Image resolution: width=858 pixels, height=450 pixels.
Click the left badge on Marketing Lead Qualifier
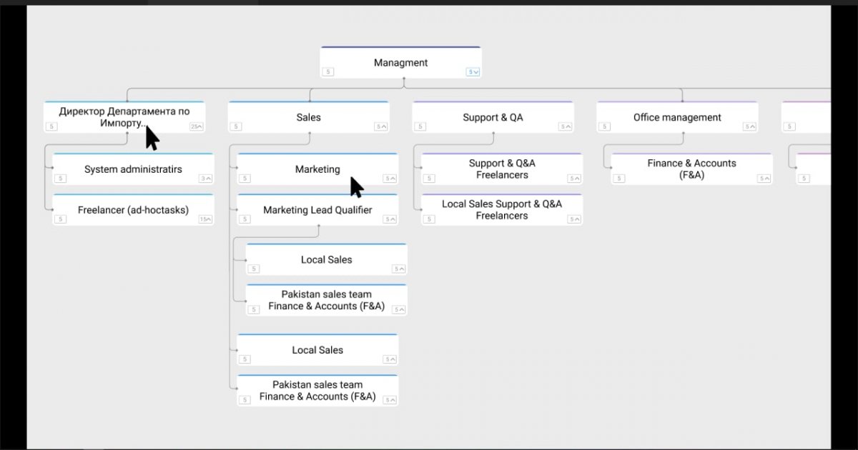pos(245,219)
